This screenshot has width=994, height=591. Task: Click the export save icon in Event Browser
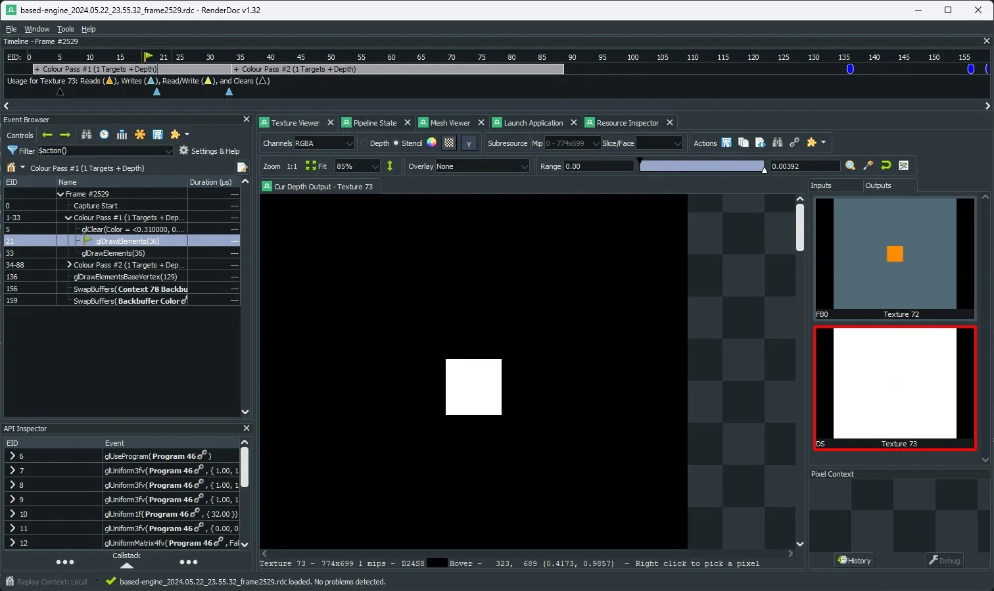(157, 135)
